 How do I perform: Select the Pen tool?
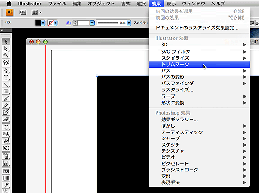(x=6, y=71)
